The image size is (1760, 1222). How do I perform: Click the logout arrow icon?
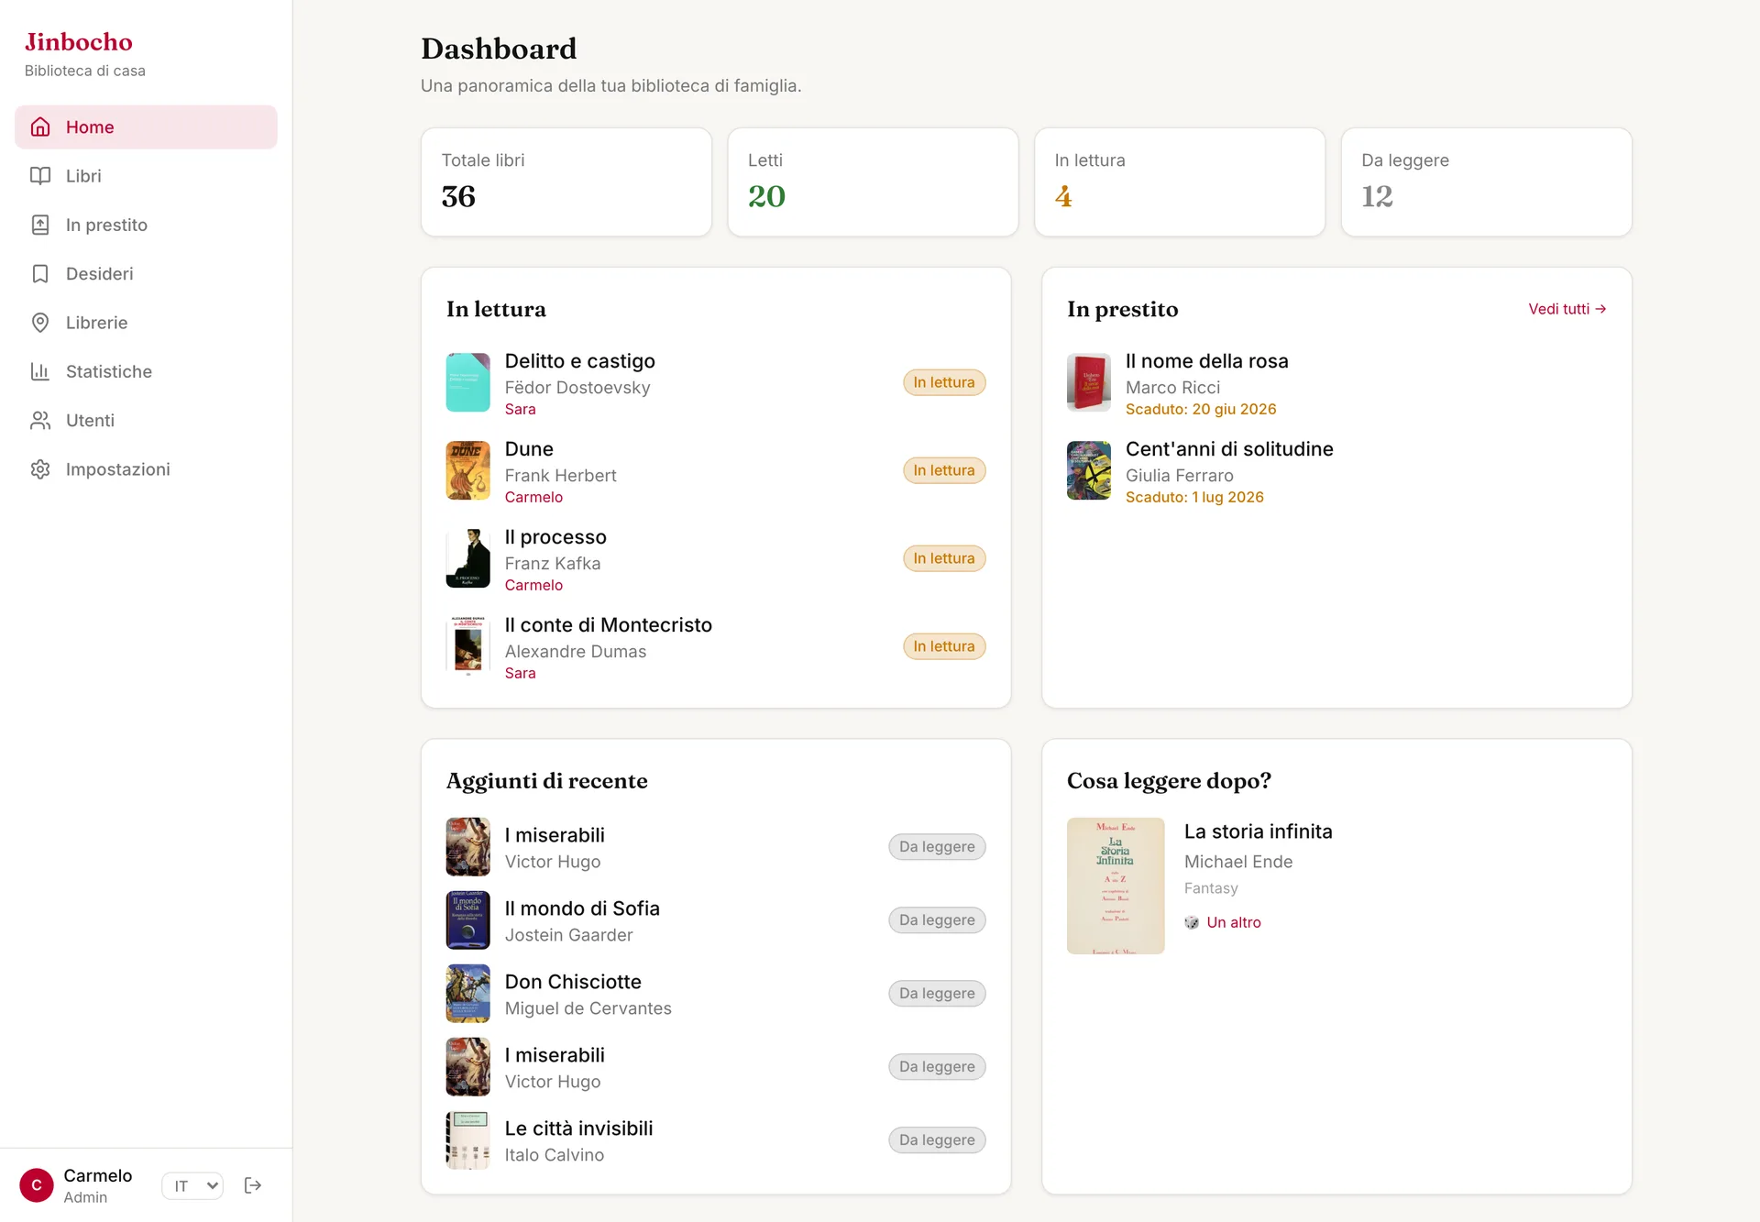(253, 1185)
